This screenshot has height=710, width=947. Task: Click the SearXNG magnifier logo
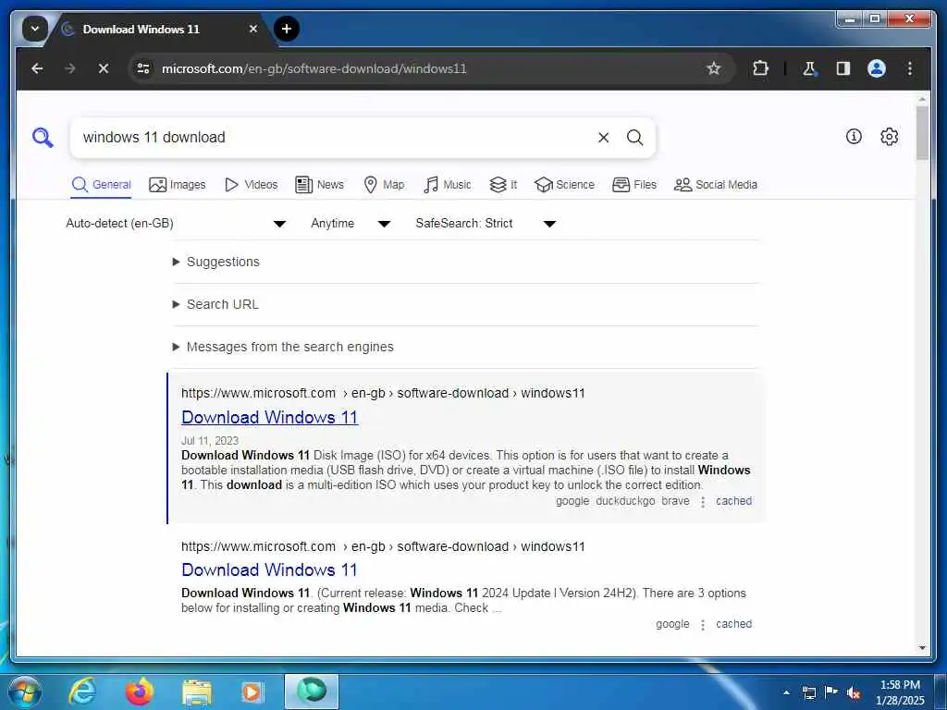(43, 137)
